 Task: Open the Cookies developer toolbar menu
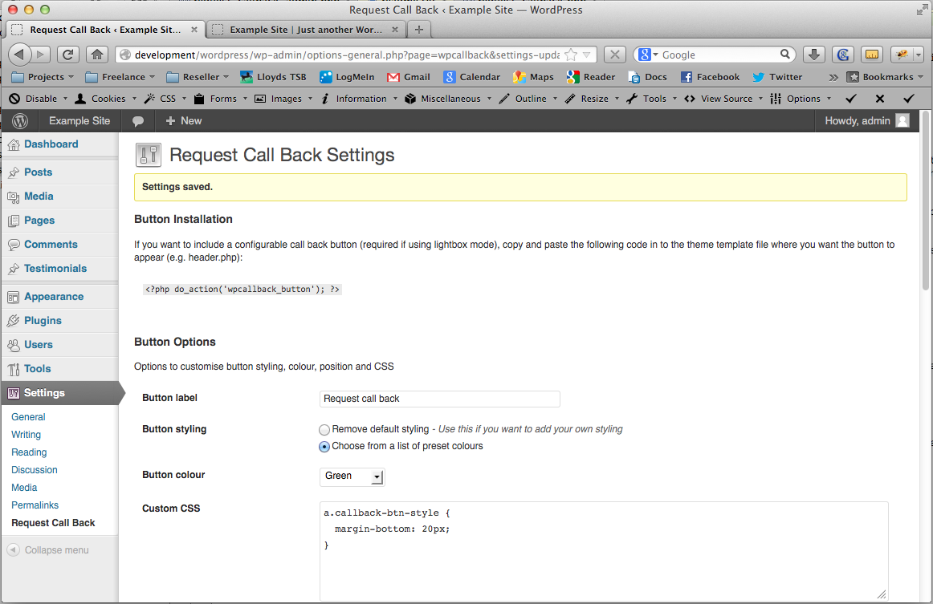click(106, 99)
